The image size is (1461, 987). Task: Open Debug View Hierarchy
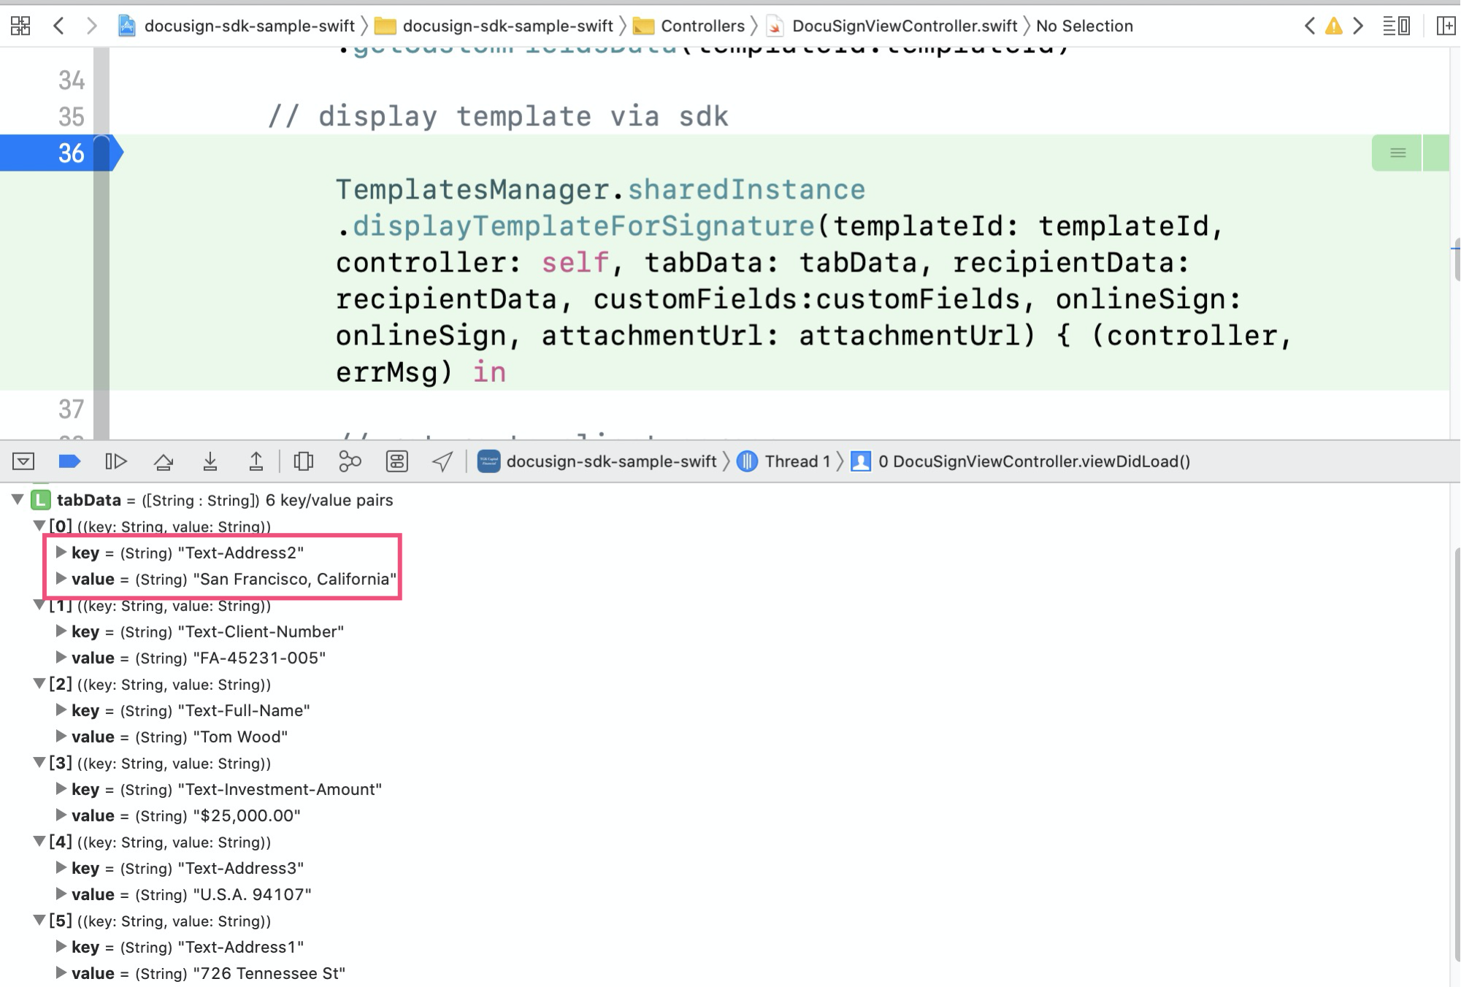pyautogui.click(x=303, y=461)
